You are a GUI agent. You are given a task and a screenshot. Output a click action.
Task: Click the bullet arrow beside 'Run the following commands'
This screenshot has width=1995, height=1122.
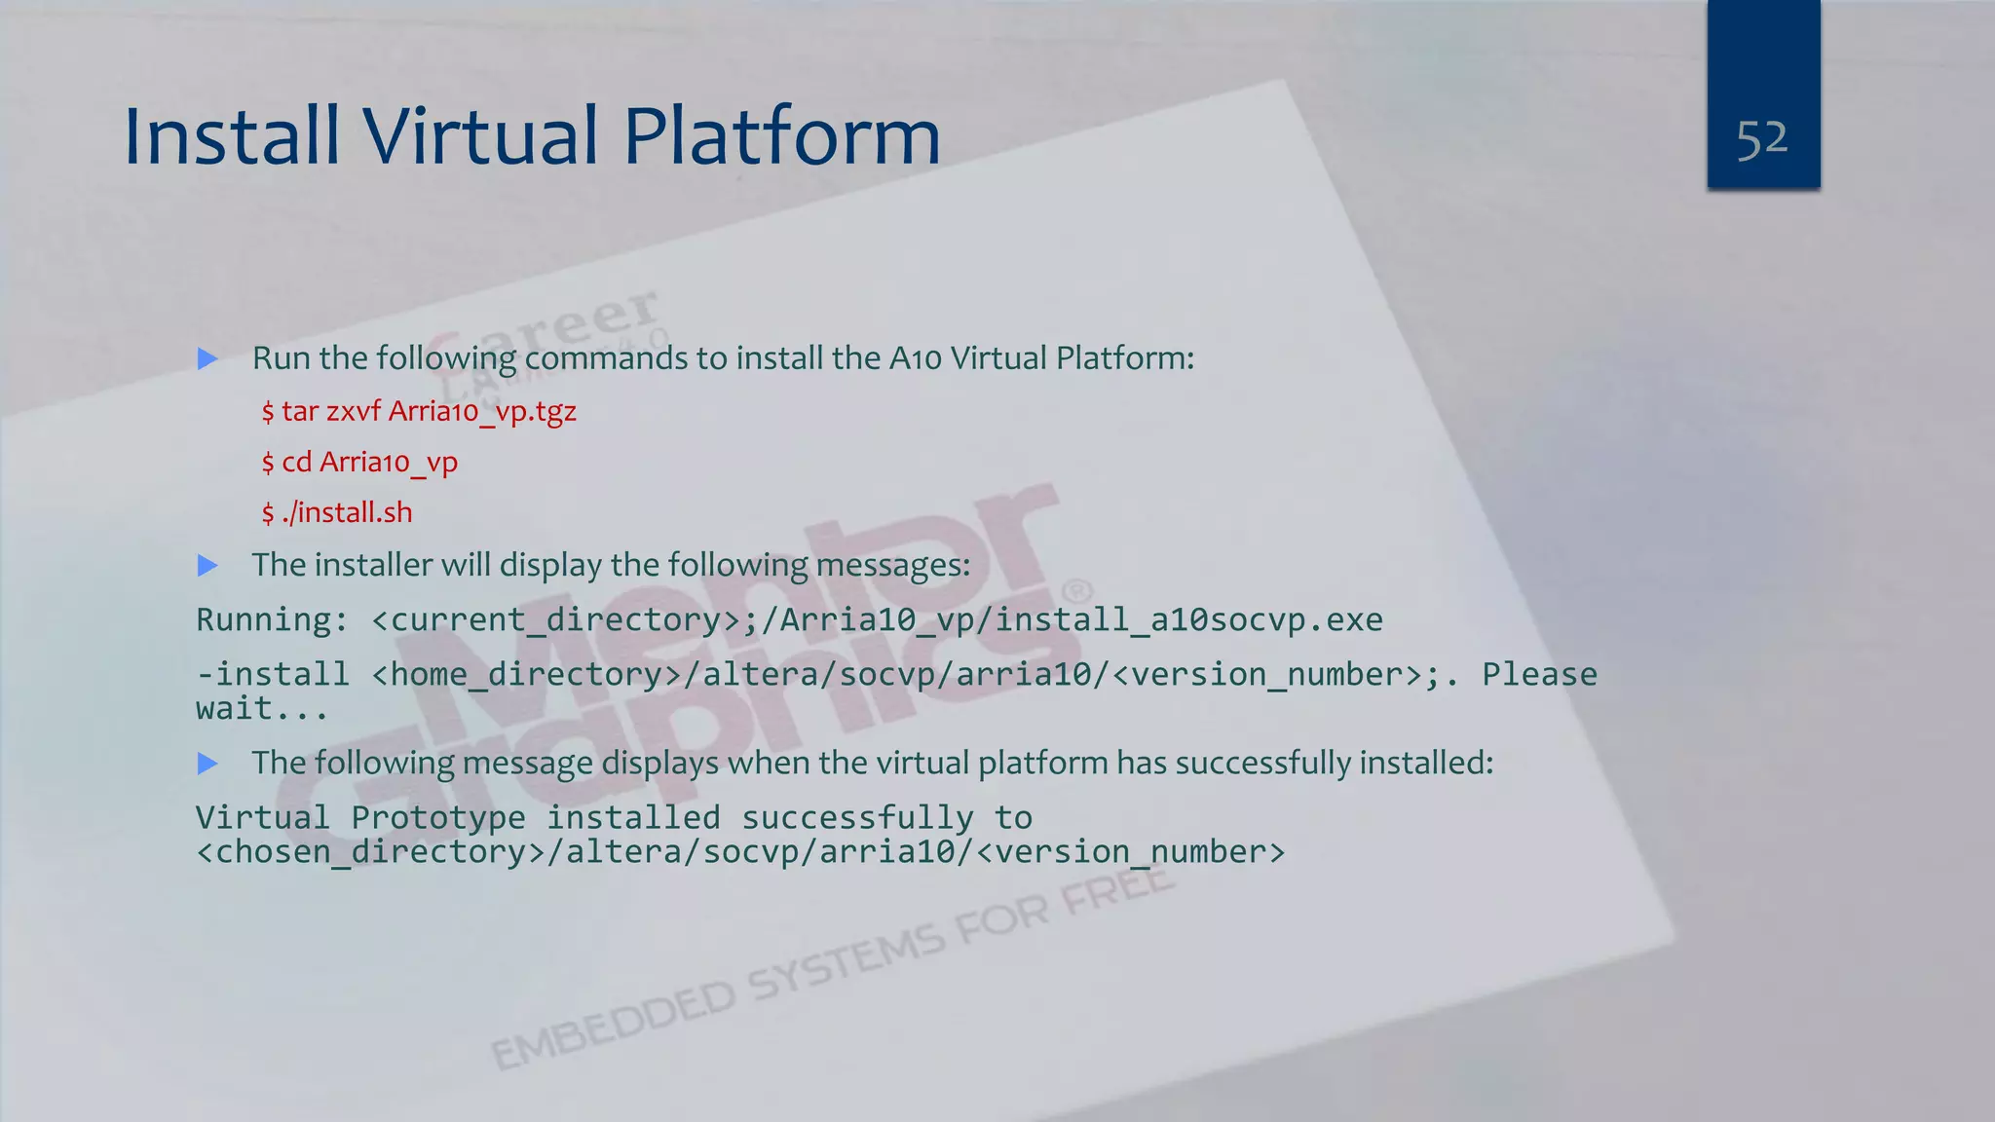tap(207, 358)
